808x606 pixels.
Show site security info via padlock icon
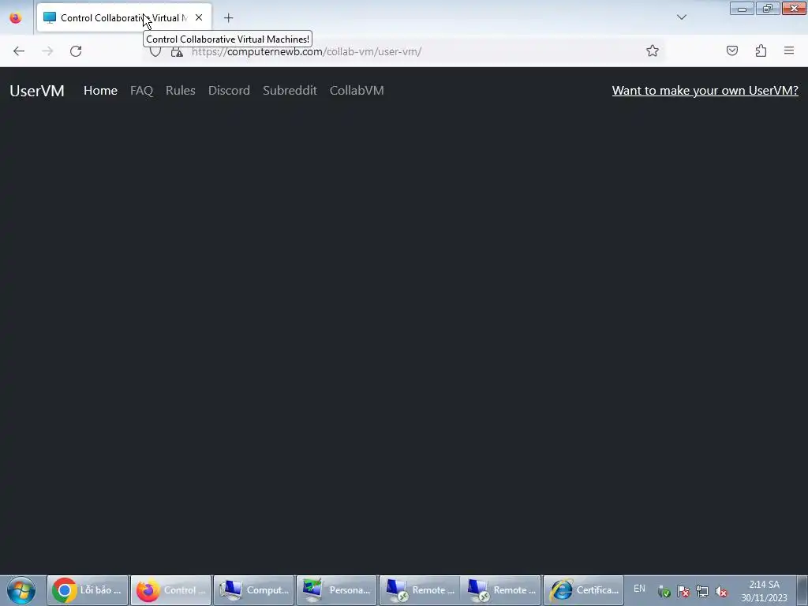click(x=177, y=51)
